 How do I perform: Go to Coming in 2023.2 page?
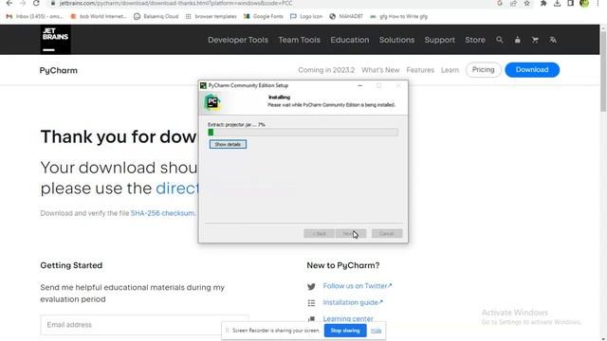click(326, 70)
